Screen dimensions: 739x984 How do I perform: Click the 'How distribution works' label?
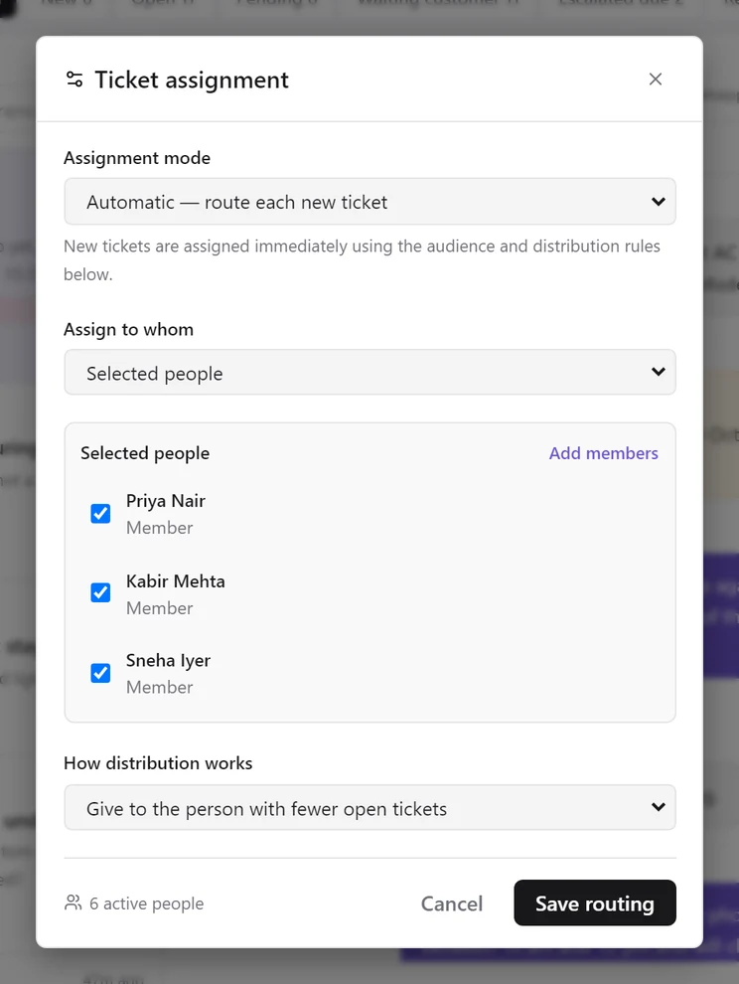[x=158, y=763]
